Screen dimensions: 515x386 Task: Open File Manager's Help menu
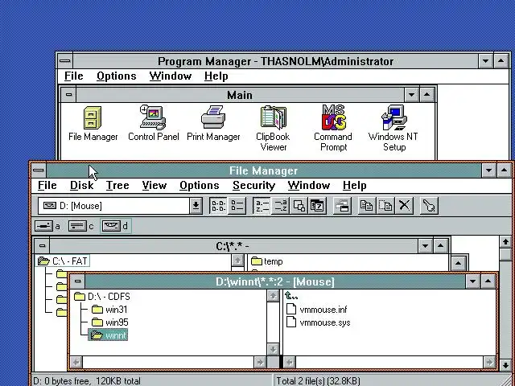click(x=354, y=186)
